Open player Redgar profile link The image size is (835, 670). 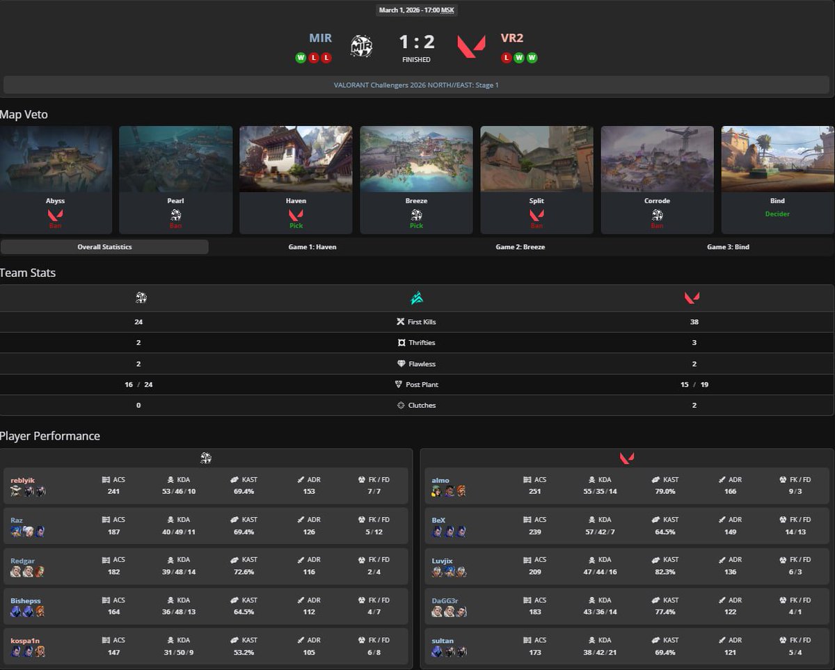coord(22,560)
